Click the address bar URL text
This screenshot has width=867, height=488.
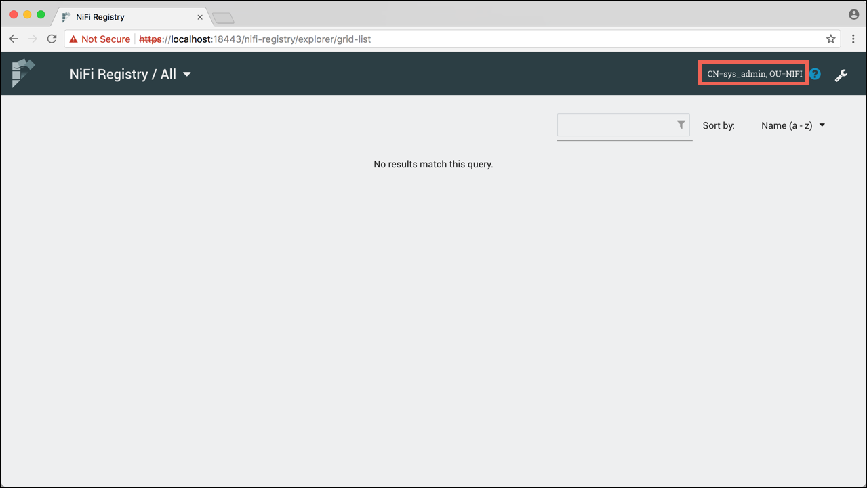point(256,39)
